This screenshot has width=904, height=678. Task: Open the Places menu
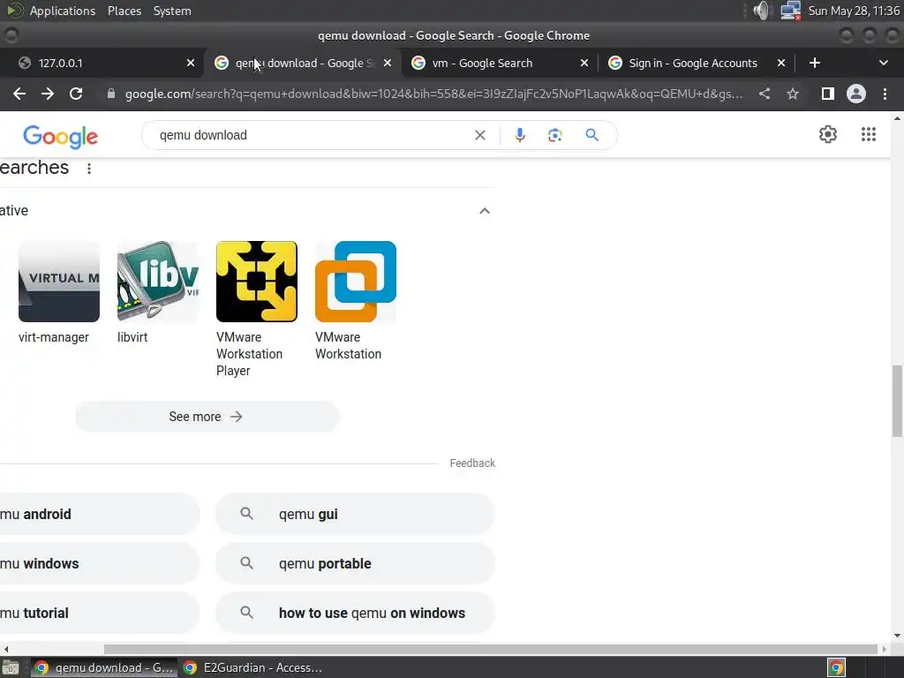coord(124,11)
